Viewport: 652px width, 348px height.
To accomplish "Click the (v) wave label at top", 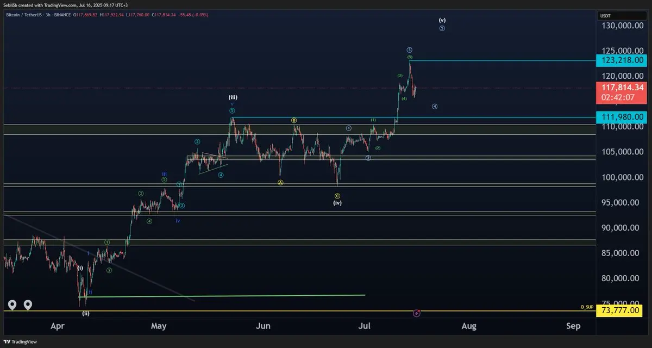I will 442,20.
